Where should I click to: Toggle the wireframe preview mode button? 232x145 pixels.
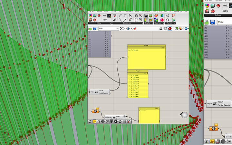[165, 29]
